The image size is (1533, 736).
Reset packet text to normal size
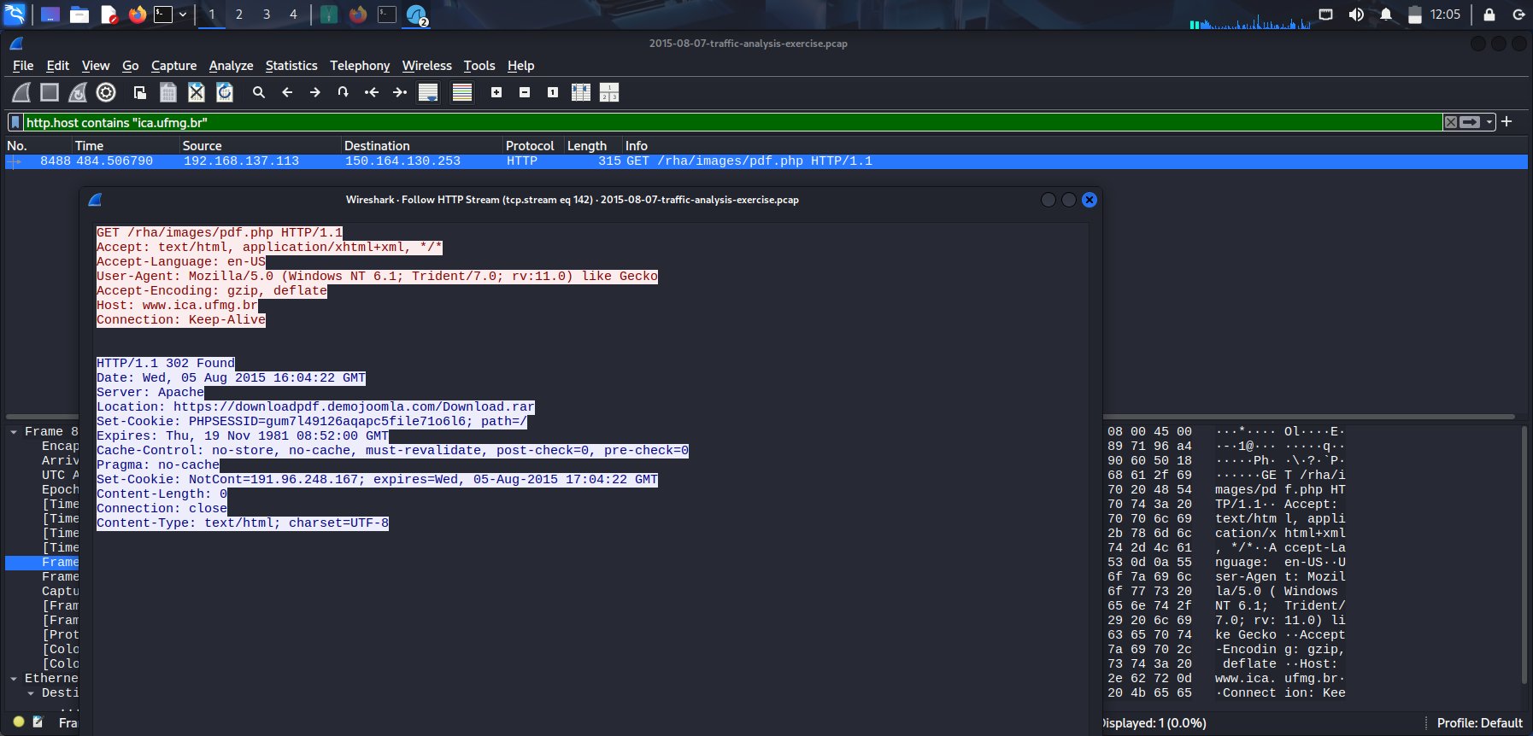point(553,92)
